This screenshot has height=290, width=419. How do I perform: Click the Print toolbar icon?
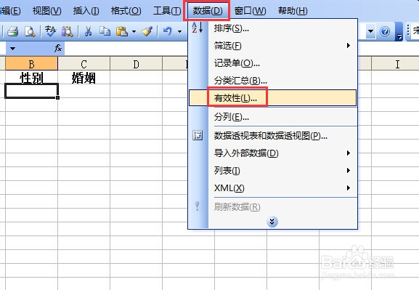click(12, 31)
